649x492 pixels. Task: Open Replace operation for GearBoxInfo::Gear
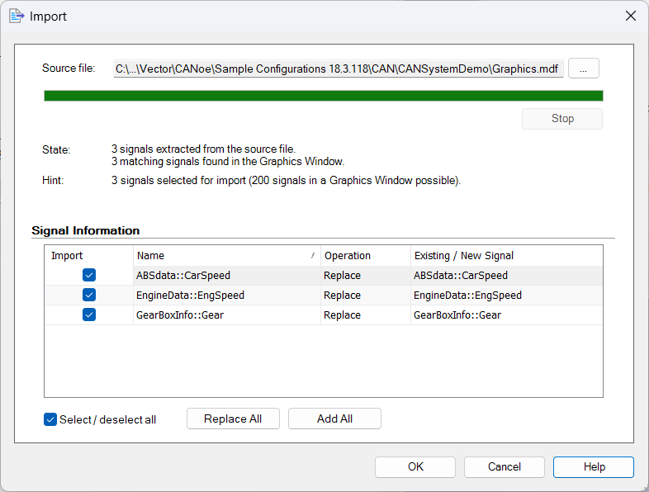(366, 315)
